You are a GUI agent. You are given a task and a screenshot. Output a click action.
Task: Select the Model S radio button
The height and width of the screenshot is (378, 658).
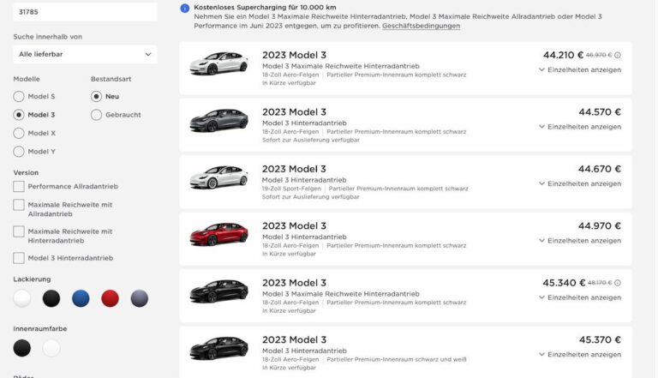[x=19, y=97]
